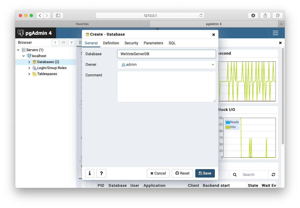
Task: Switch to the Parameters tab
Action: pos(153,43)
